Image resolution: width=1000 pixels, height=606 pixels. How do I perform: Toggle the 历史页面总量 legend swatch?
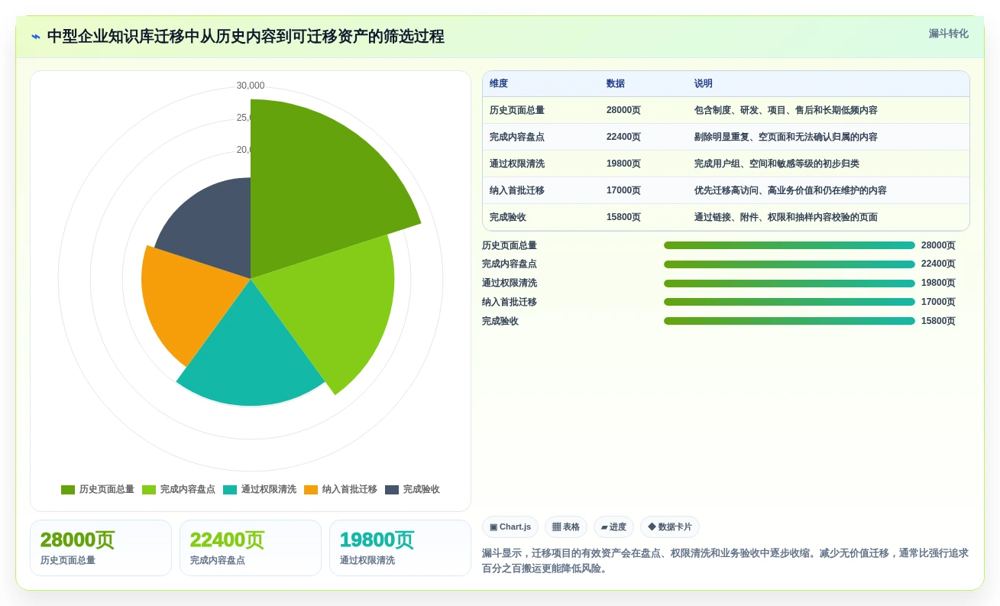(x=68, y=490)
